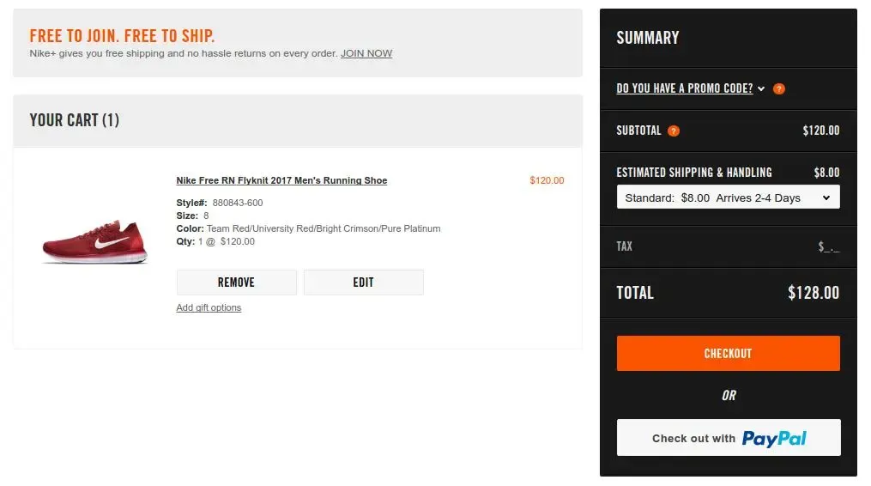Click the empty tax amount placeholder
Viewport: 871px width, 486px height.
[x=829, y=246]
